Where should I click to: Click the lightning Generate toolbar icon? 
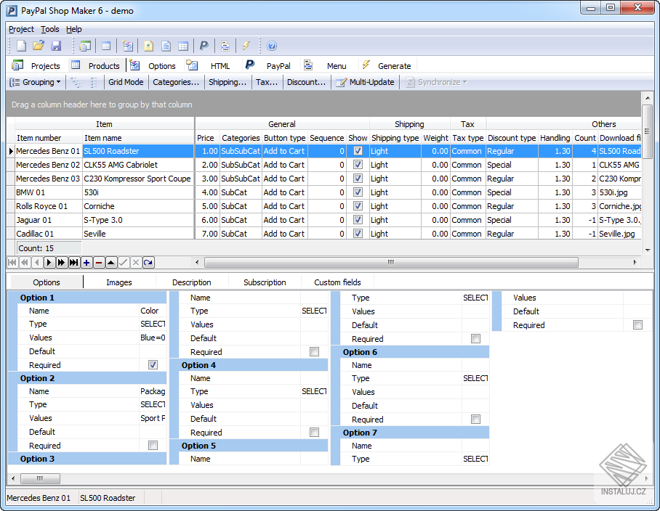click(246, 46)
